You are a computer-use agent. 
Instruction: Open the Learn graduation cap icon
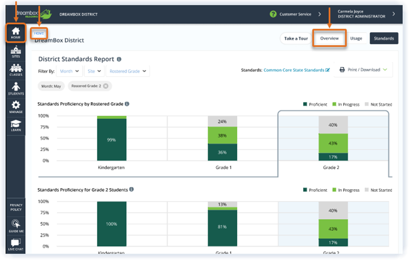[16, 126]
